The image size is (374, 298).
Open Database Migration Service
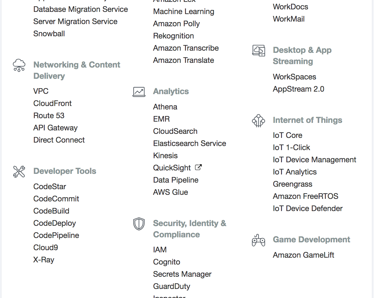click(81, 9)
